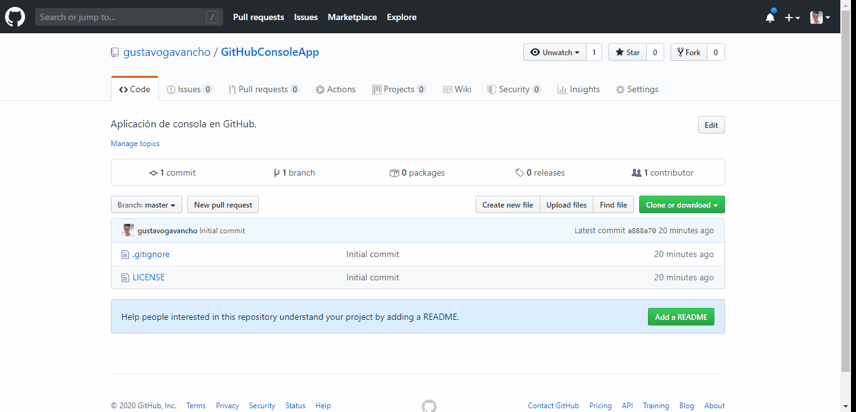The height and width of the screenshot is (412, 856).
Task: Switch to the repository Pull requests tab
Action: tap(264, 89)
